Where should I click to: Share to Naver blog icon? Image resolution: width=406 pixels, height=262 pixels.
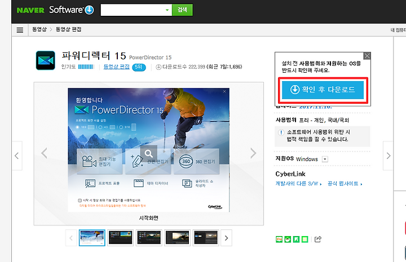point(279,239)
